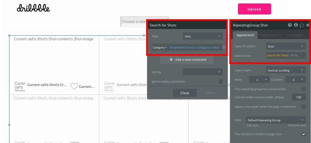This screenshot has width=311, height=143.
Task: Click the heart icon in first cell
Action: tap(74, 86)
